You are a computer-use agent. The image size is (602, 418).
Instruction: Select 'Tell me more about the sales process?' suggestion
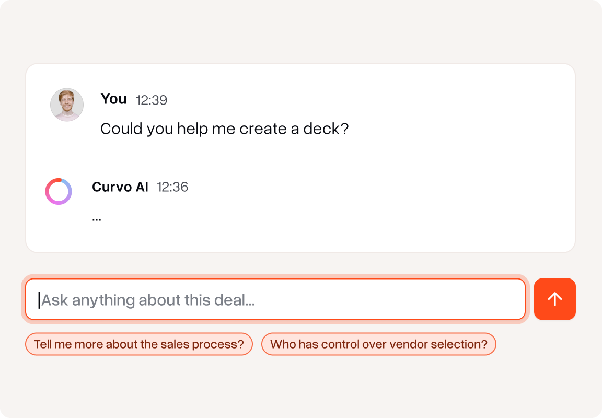coord(139,344)
